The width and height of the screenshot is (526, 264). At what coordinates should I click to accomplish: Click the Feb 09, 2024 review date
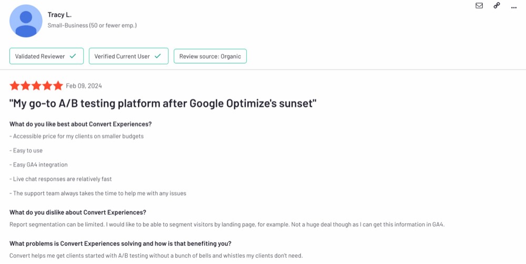point(84,86)
